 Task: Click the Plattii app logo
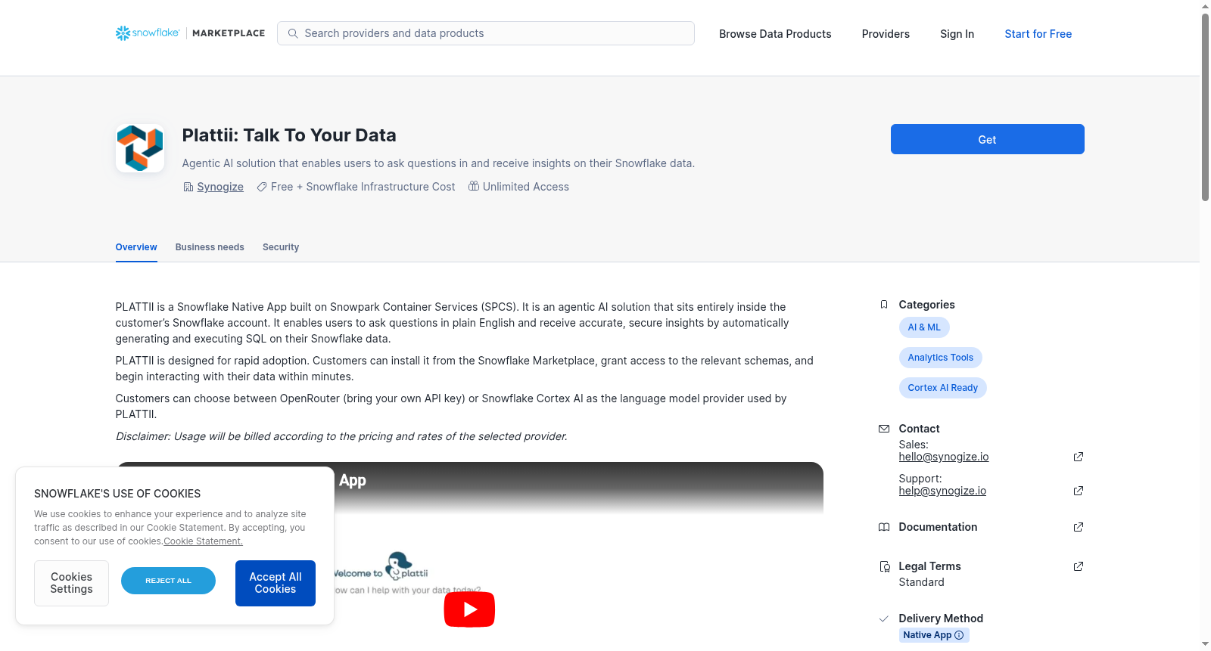click(140, 148)
